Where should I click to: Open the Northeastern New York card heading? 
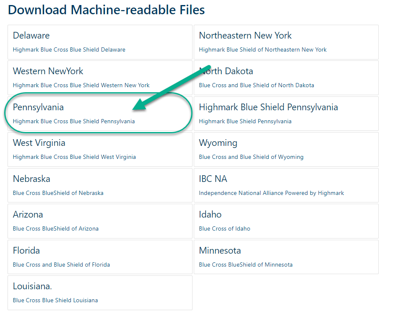245,36
